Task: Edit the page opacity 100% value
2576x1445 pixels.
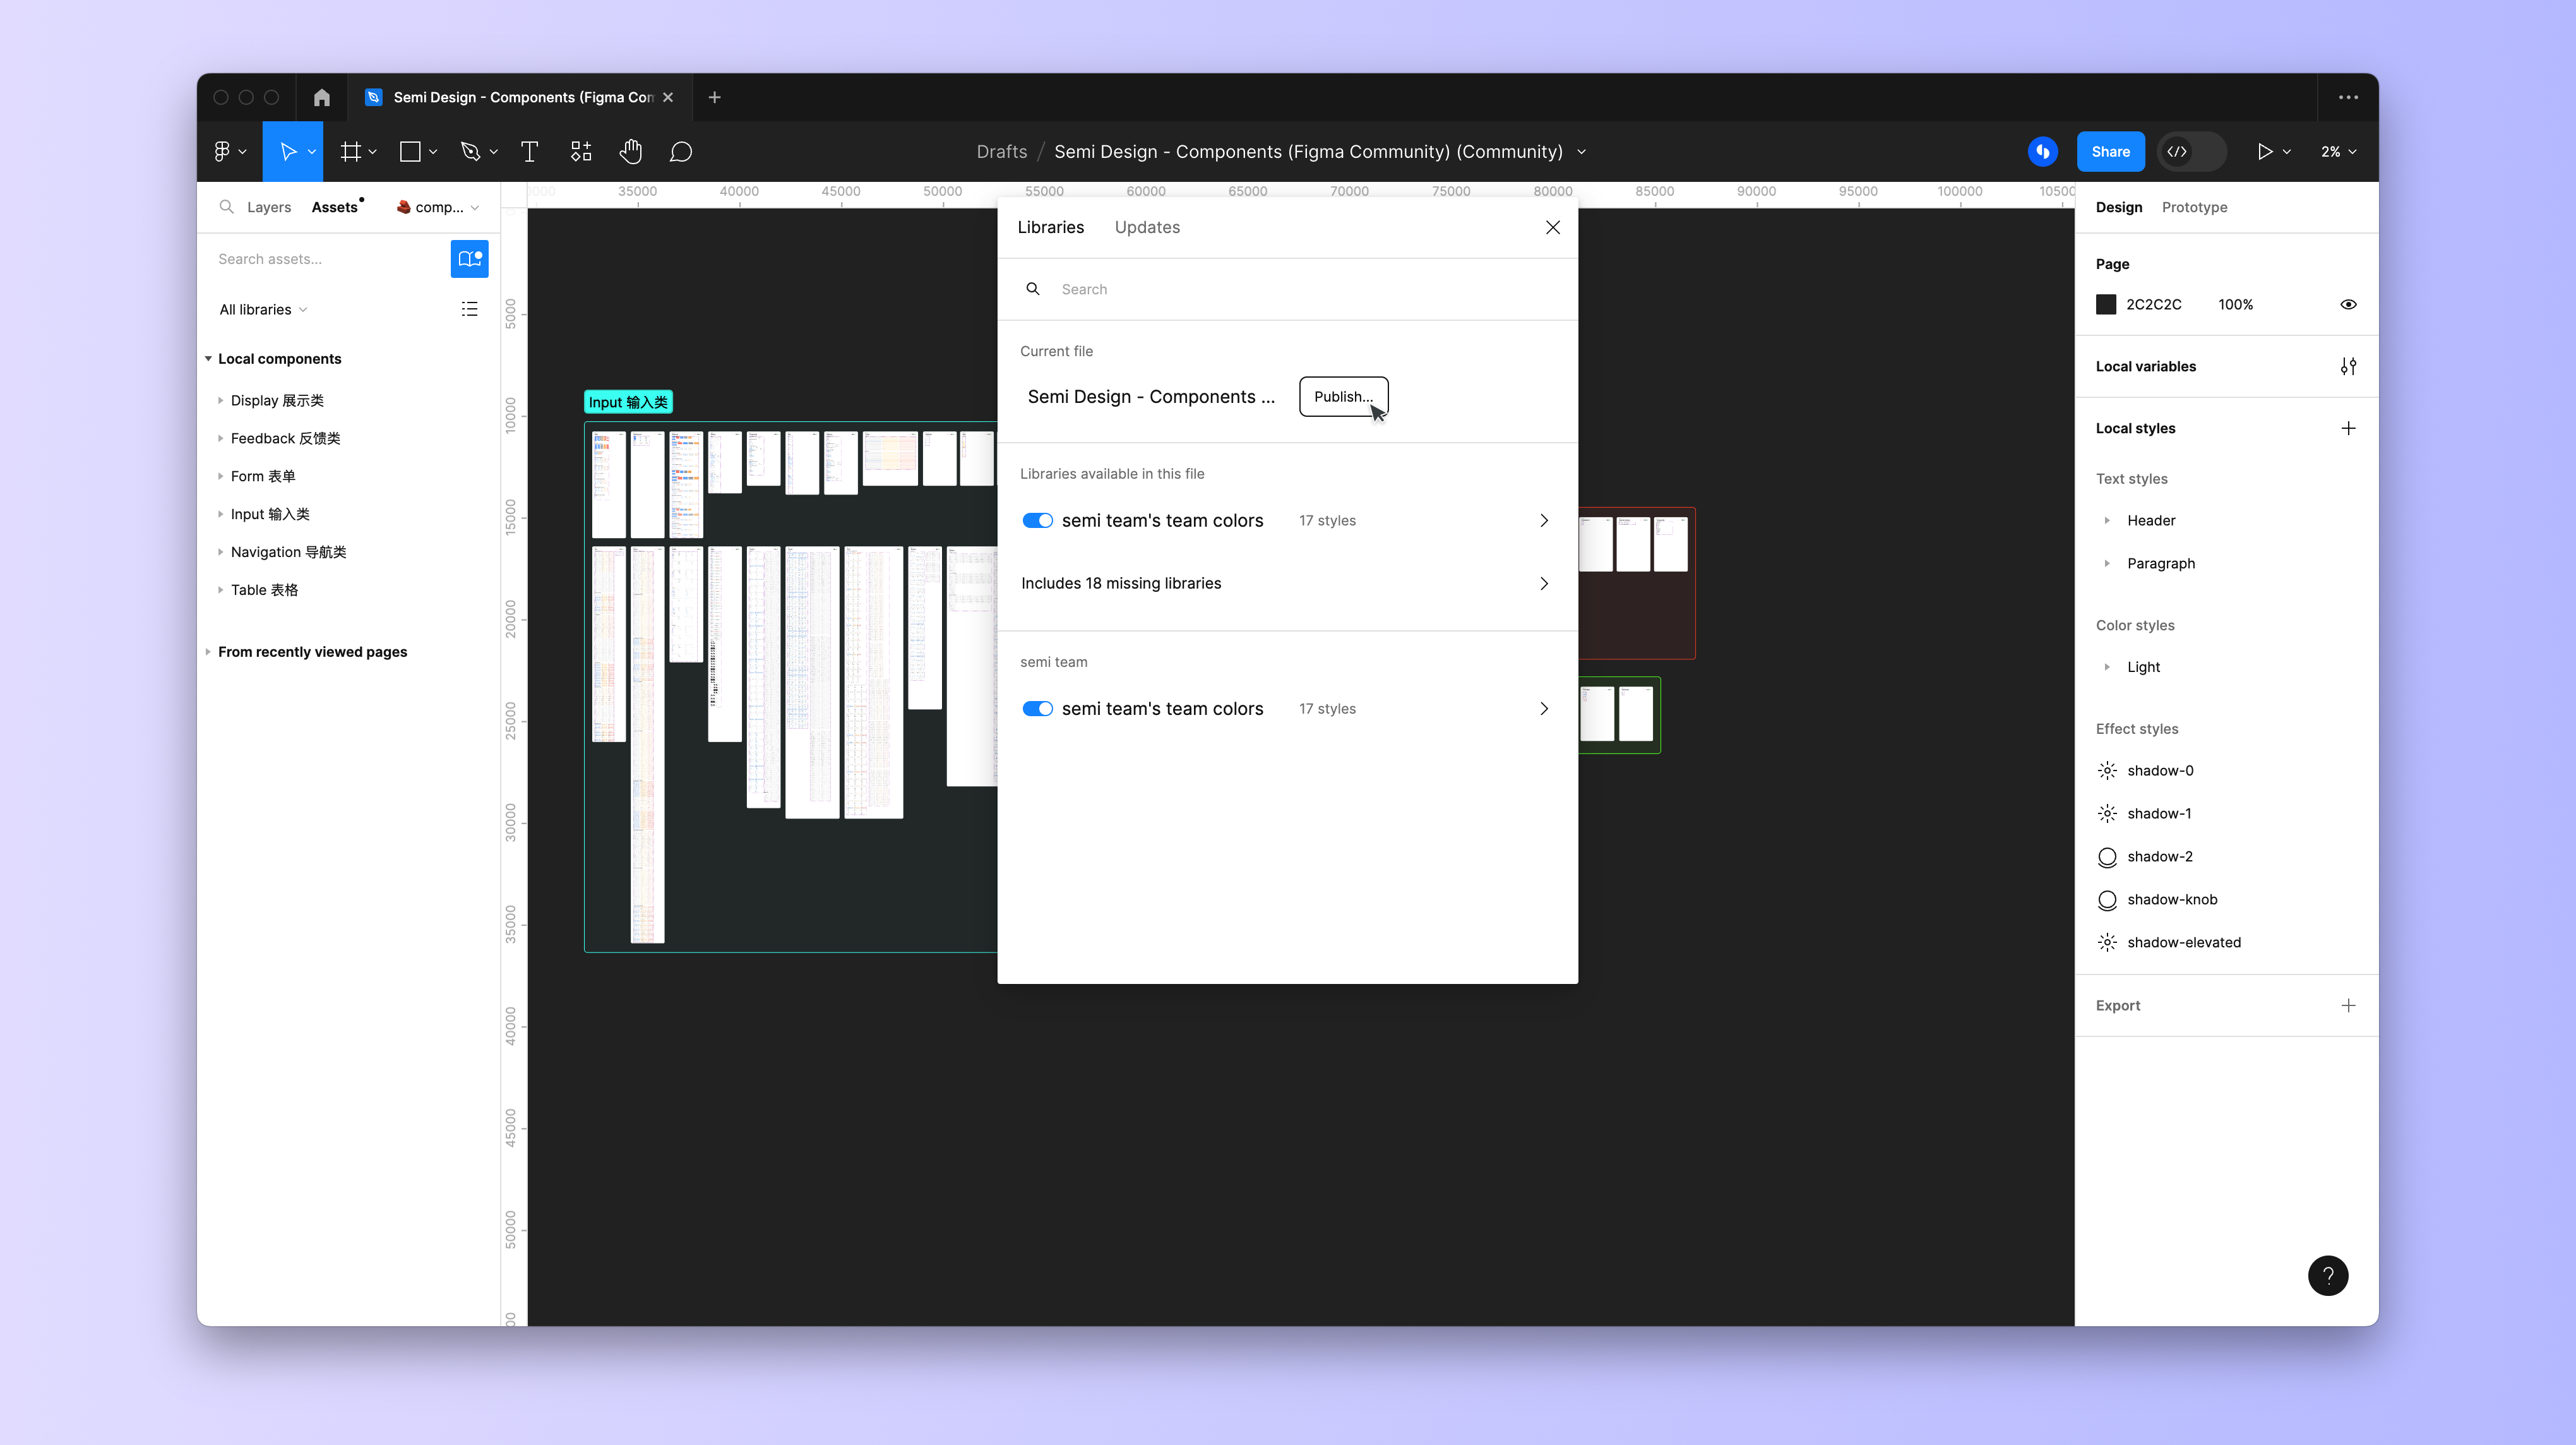Action: click(2235, 304)
